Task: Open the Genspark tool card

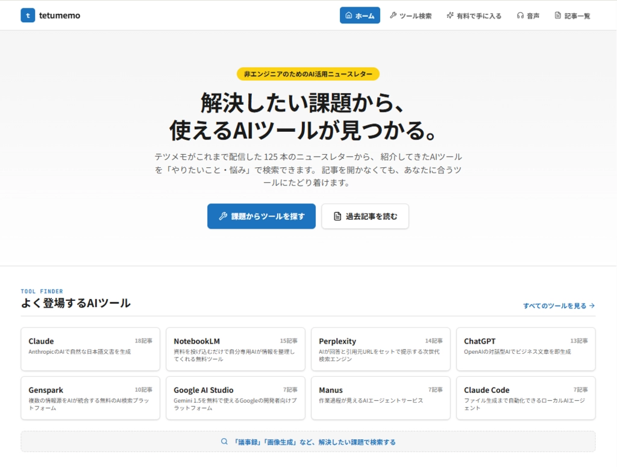Action: tap(90, 398)
